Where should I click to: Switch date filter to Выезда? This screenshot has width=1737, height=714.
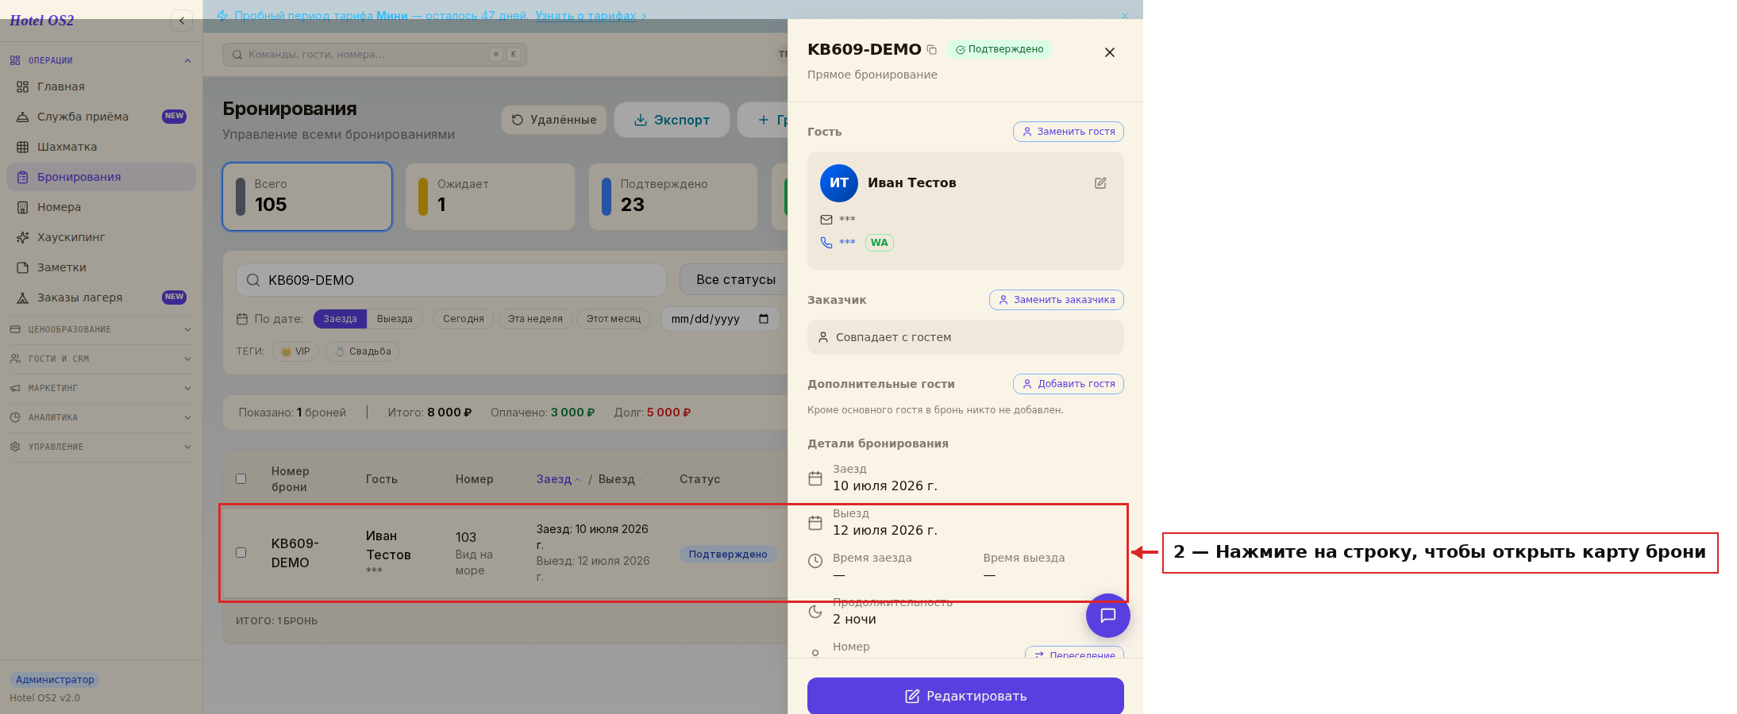pos(395,319)
